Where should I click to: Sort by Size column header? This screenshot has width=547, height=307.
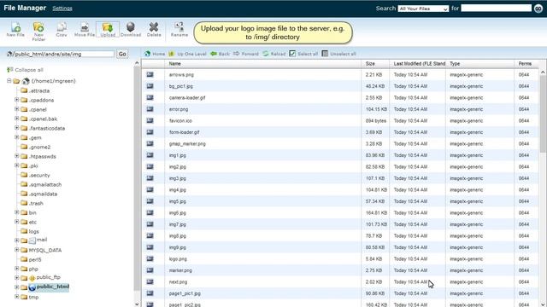coord(370,64)
